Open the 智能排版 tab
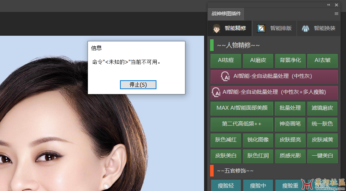The image size is (346, 191). click(x=275, y=28)
